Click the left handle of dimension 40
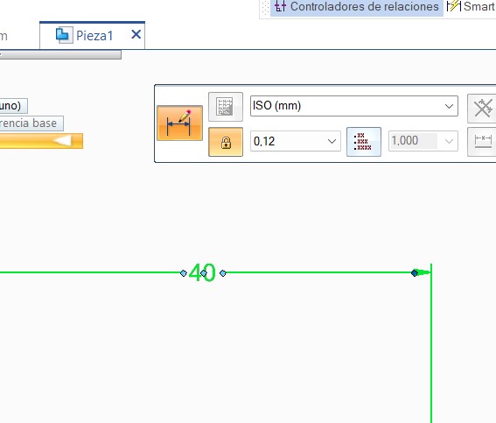The height and width of the screenshot is (423, 496). pyautogui.click(x=184, y=273)
